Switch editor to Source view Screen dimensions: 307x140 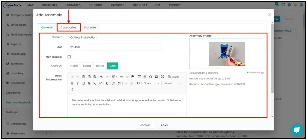pos(174,77)
